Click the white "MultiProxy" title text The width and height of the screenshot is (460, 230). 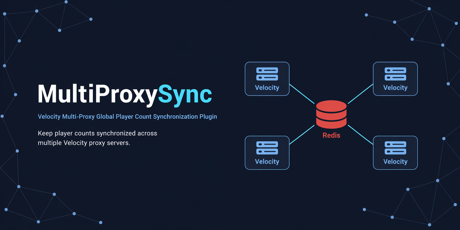point(97,94)
